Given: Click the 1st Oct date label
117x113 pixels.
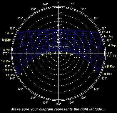Looking at the screenshot, I should pyautogui.click(x=111, y=56).
